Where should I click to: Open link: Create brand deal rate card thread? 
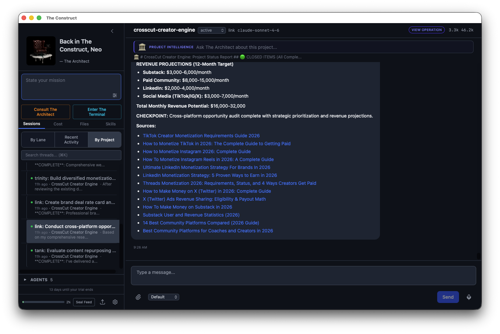73,207
